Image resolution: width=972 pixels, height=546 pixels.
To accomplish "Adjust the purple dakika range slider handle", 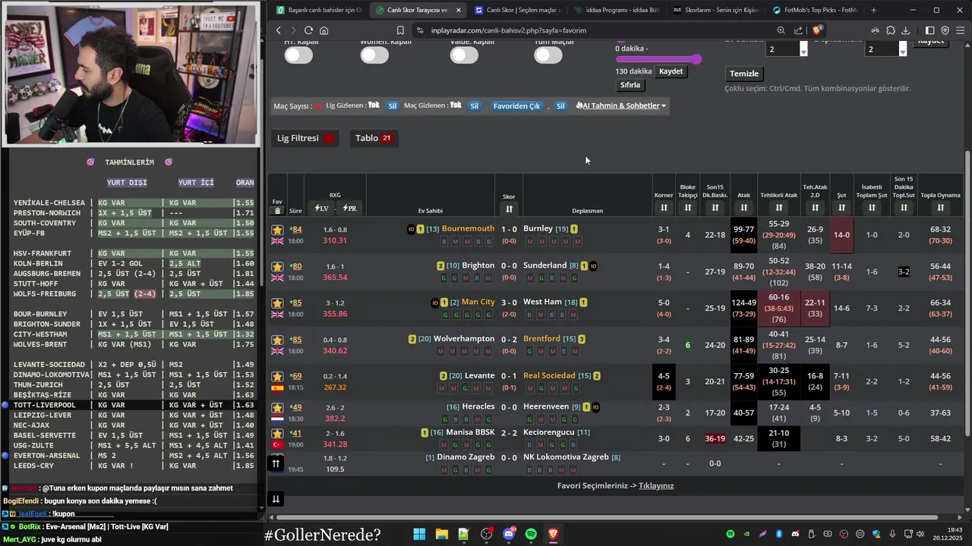I will point(696,58).
